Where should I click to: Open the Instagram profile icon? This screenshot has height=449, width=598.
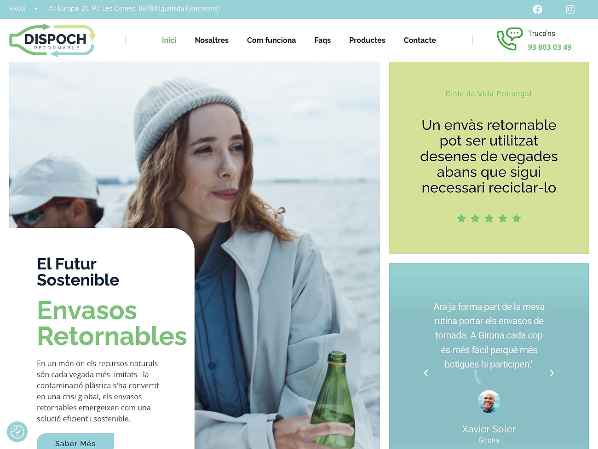(x=570, y=9)
